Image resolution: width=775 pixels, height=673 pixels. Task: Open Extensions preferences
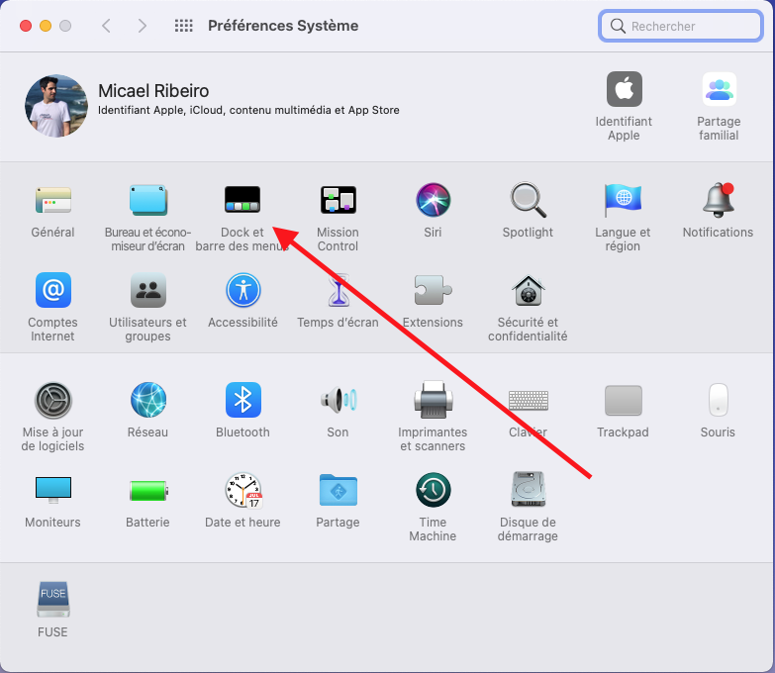[433, 290]
